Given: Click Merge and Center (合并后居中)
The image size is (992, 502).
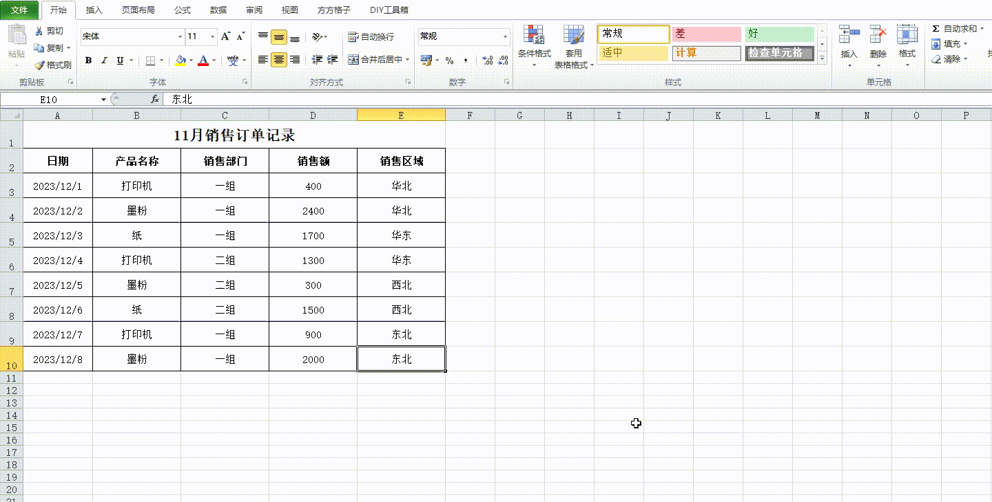Looking at the screenshot, I should 375,60.
